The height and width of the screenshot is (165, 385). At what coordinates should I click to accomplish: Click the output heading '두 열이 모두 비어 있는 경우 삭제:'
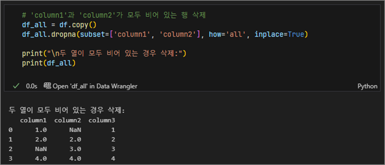(x=67, y=111)
